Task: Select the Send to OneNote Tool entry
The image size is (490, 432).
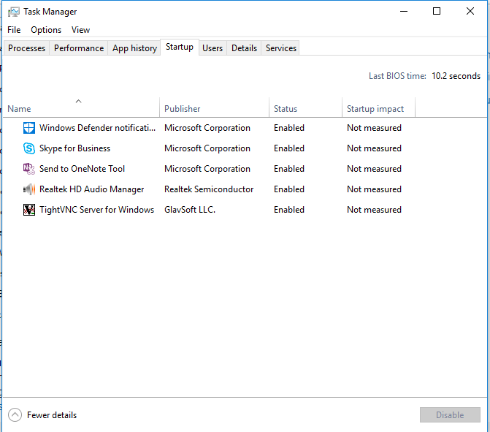Action: point(82,169)
